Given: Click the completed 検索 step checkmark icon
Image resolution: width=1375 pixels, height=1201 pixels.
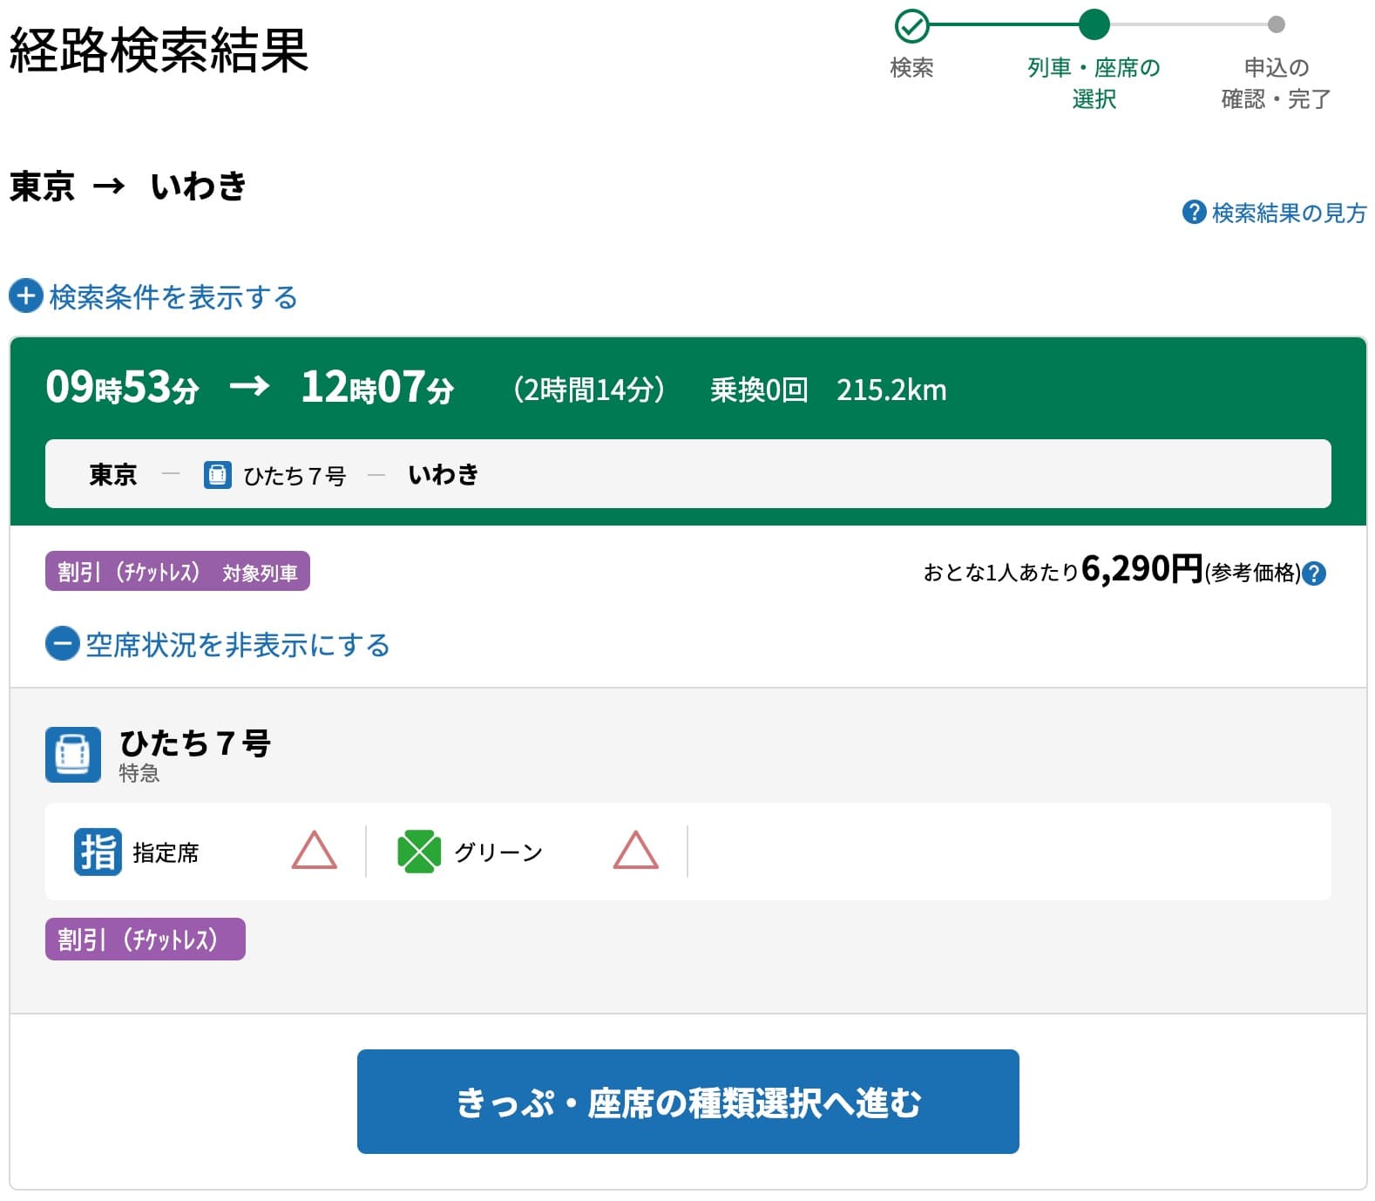Looking at the screenshot, I should [911, 25].
